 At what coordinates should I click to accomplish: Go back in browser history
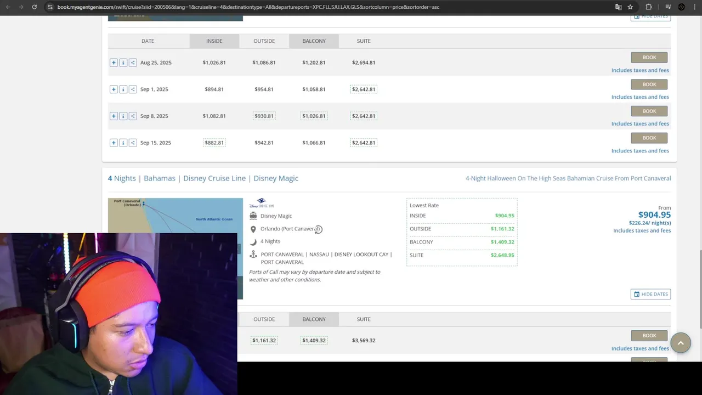pos(8,7)
